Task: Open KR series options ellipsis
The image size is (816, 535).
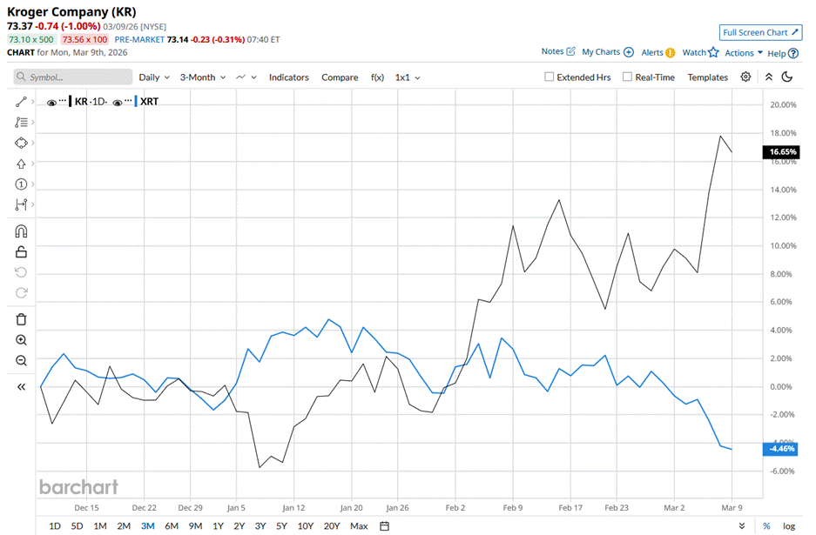Action: click(63, 100)
